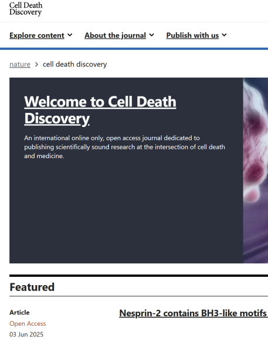Click the journal description paragraph in the banner
This screenshot has width=268, height=341.
(x=124, y=147)
